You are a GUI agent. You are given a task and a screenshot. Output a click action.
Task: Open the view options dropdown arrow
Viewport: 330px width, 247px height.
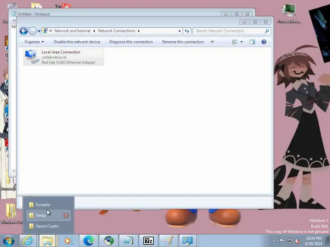242,42
